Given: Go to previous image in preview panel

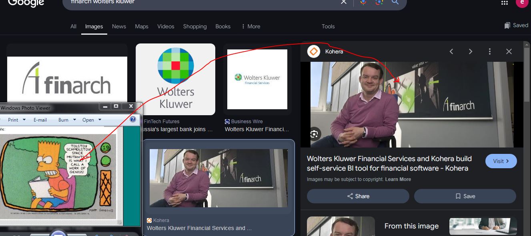Looking at the screenshot, I should (451, 51).
